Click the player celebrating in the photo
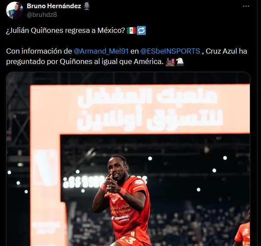This screenshot has width=261, height=246. 122,200
